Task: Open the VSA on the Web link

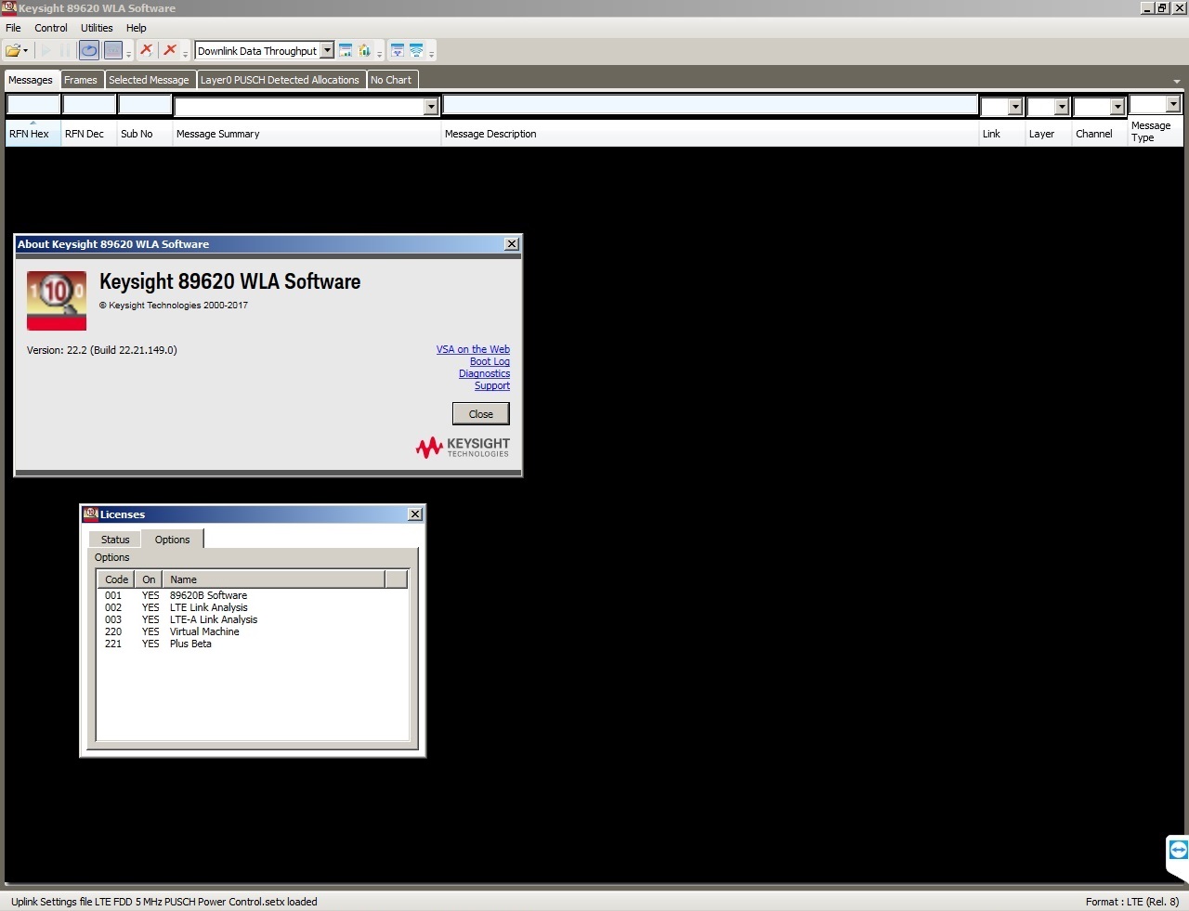Action: (x=473, y=349)
